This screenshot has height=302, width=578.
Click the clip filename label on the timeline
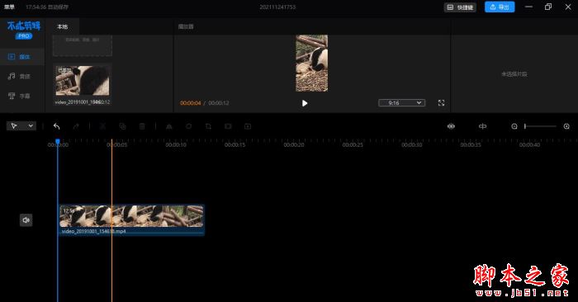coord(93,231)
